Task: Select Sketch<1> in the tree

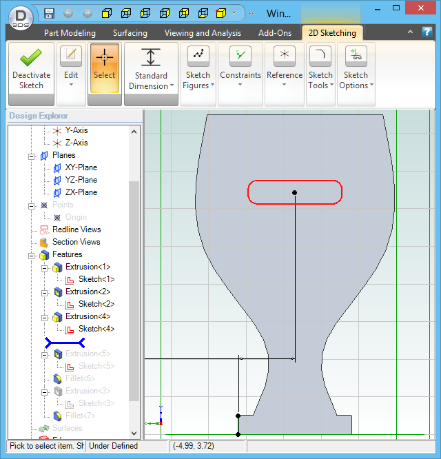Action: coord(96,279)
